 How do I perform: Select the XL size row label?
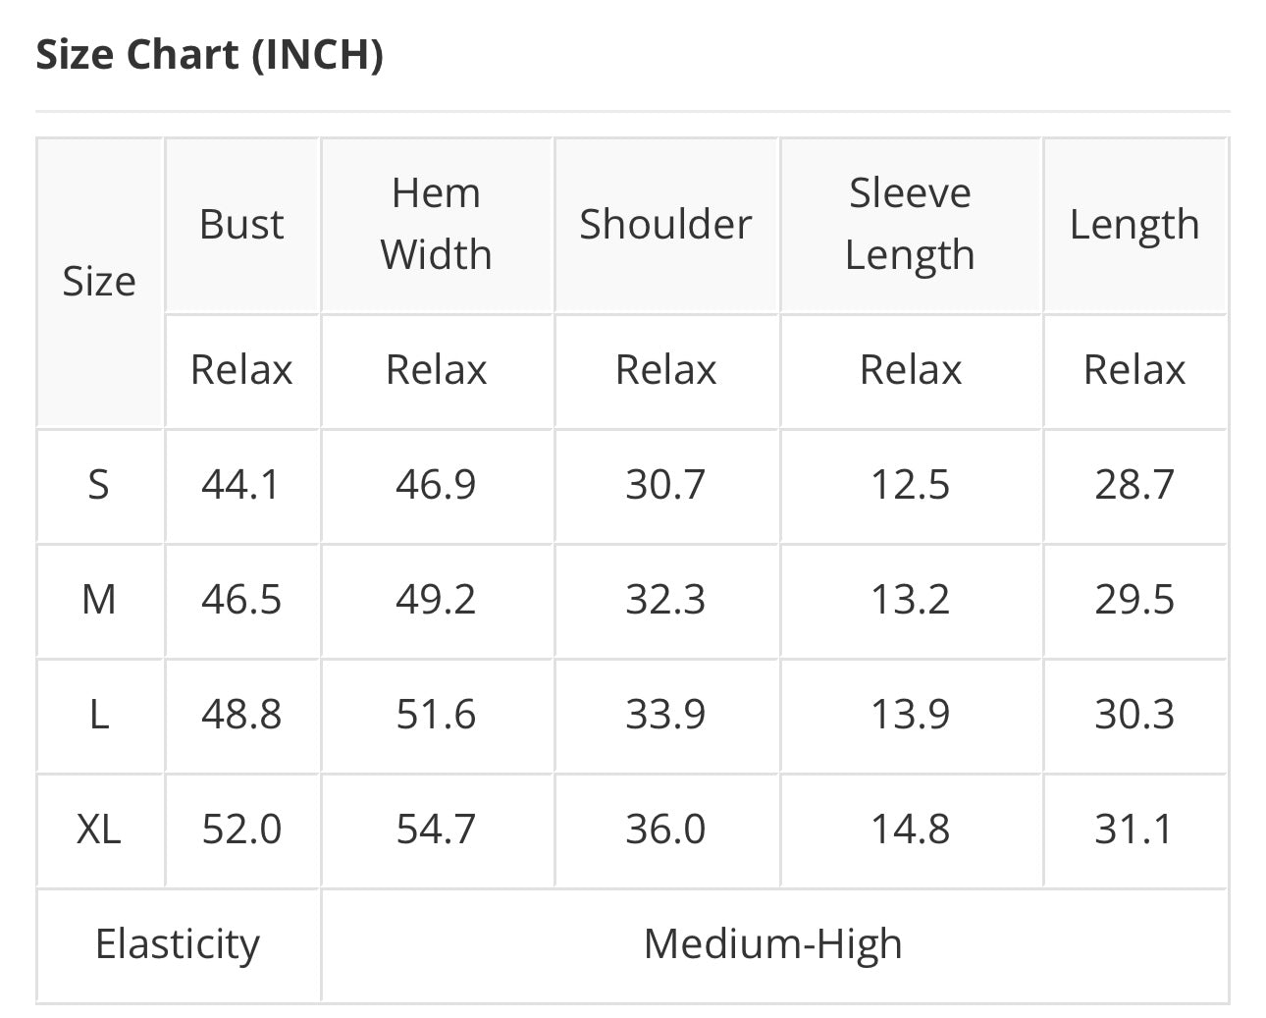[x=99, y=830]
